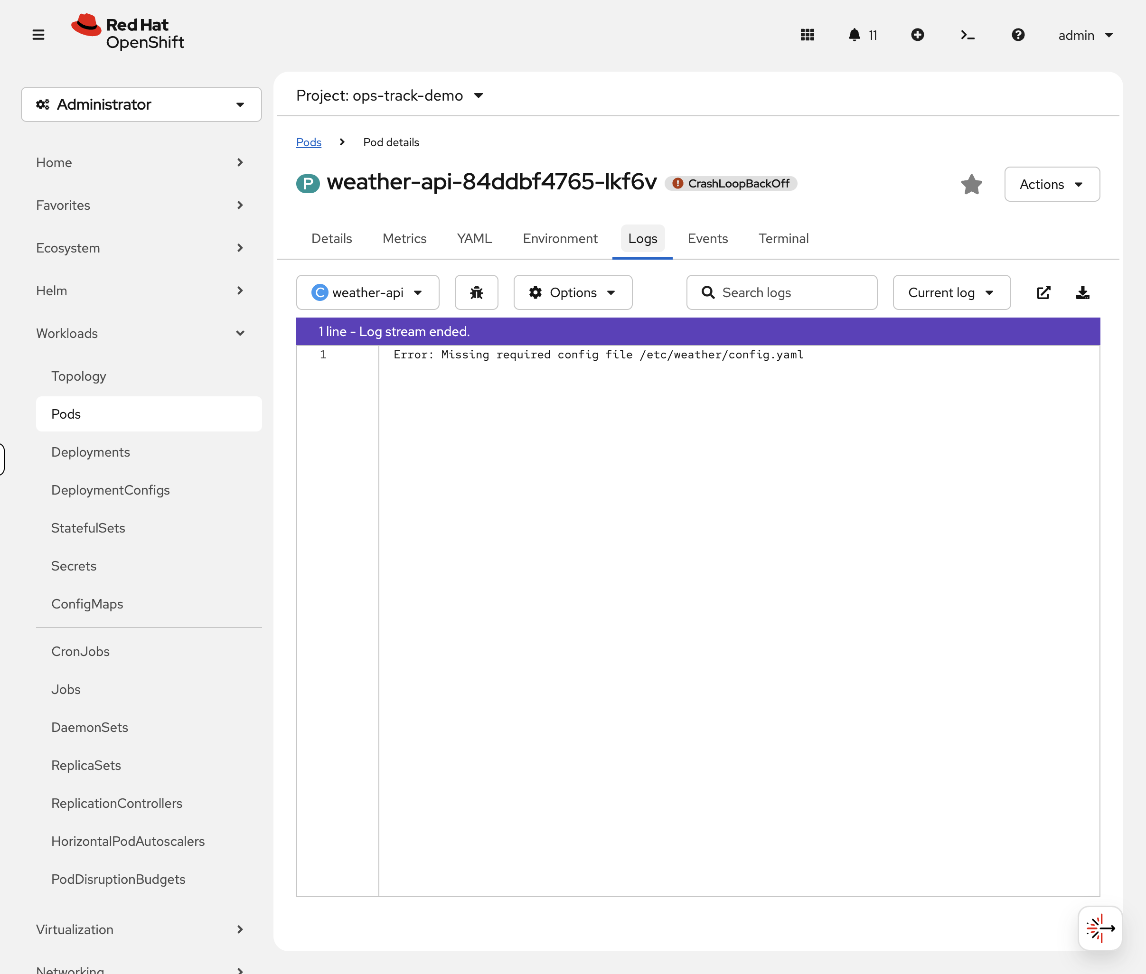Open the Actions menu

pyautogui.click(x=1051, y=184)
